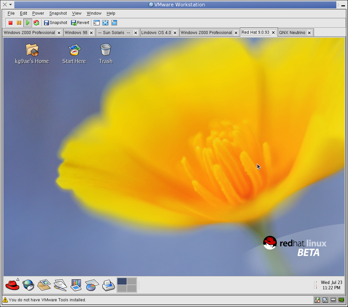Close the Sun Solaris tab

pyautogui.click(x=136, y=33)
